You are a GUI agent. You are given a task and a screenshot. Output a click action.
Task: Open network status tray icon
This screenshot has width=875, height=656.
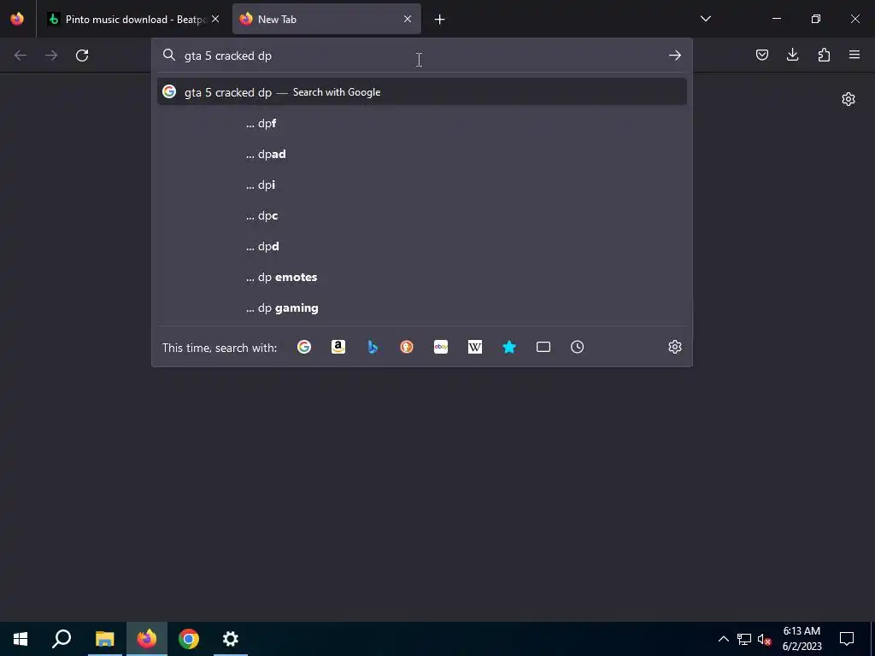tap(744, 639)
